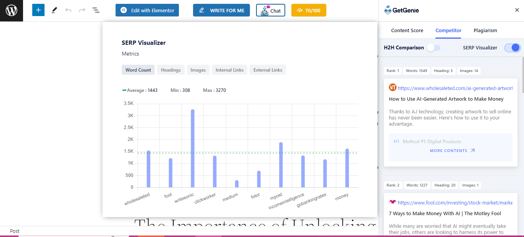Viewport: 524px width, 237px height.
Task: Click 'Method #1: Digital Products' heading
Action: click(432, 142)
